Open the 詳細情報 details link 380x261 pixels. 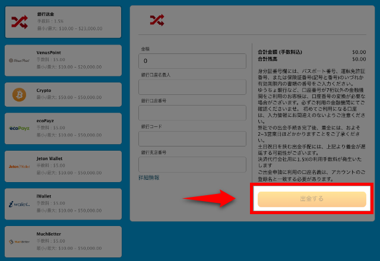[x=148, y=177]
